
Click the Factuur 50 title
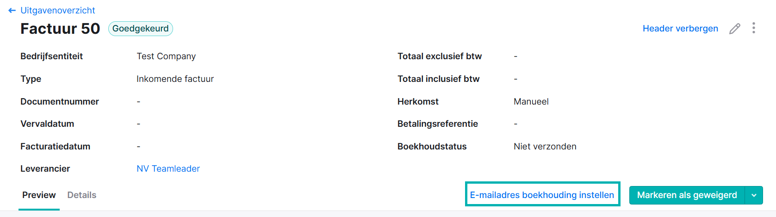click(60, 29)
